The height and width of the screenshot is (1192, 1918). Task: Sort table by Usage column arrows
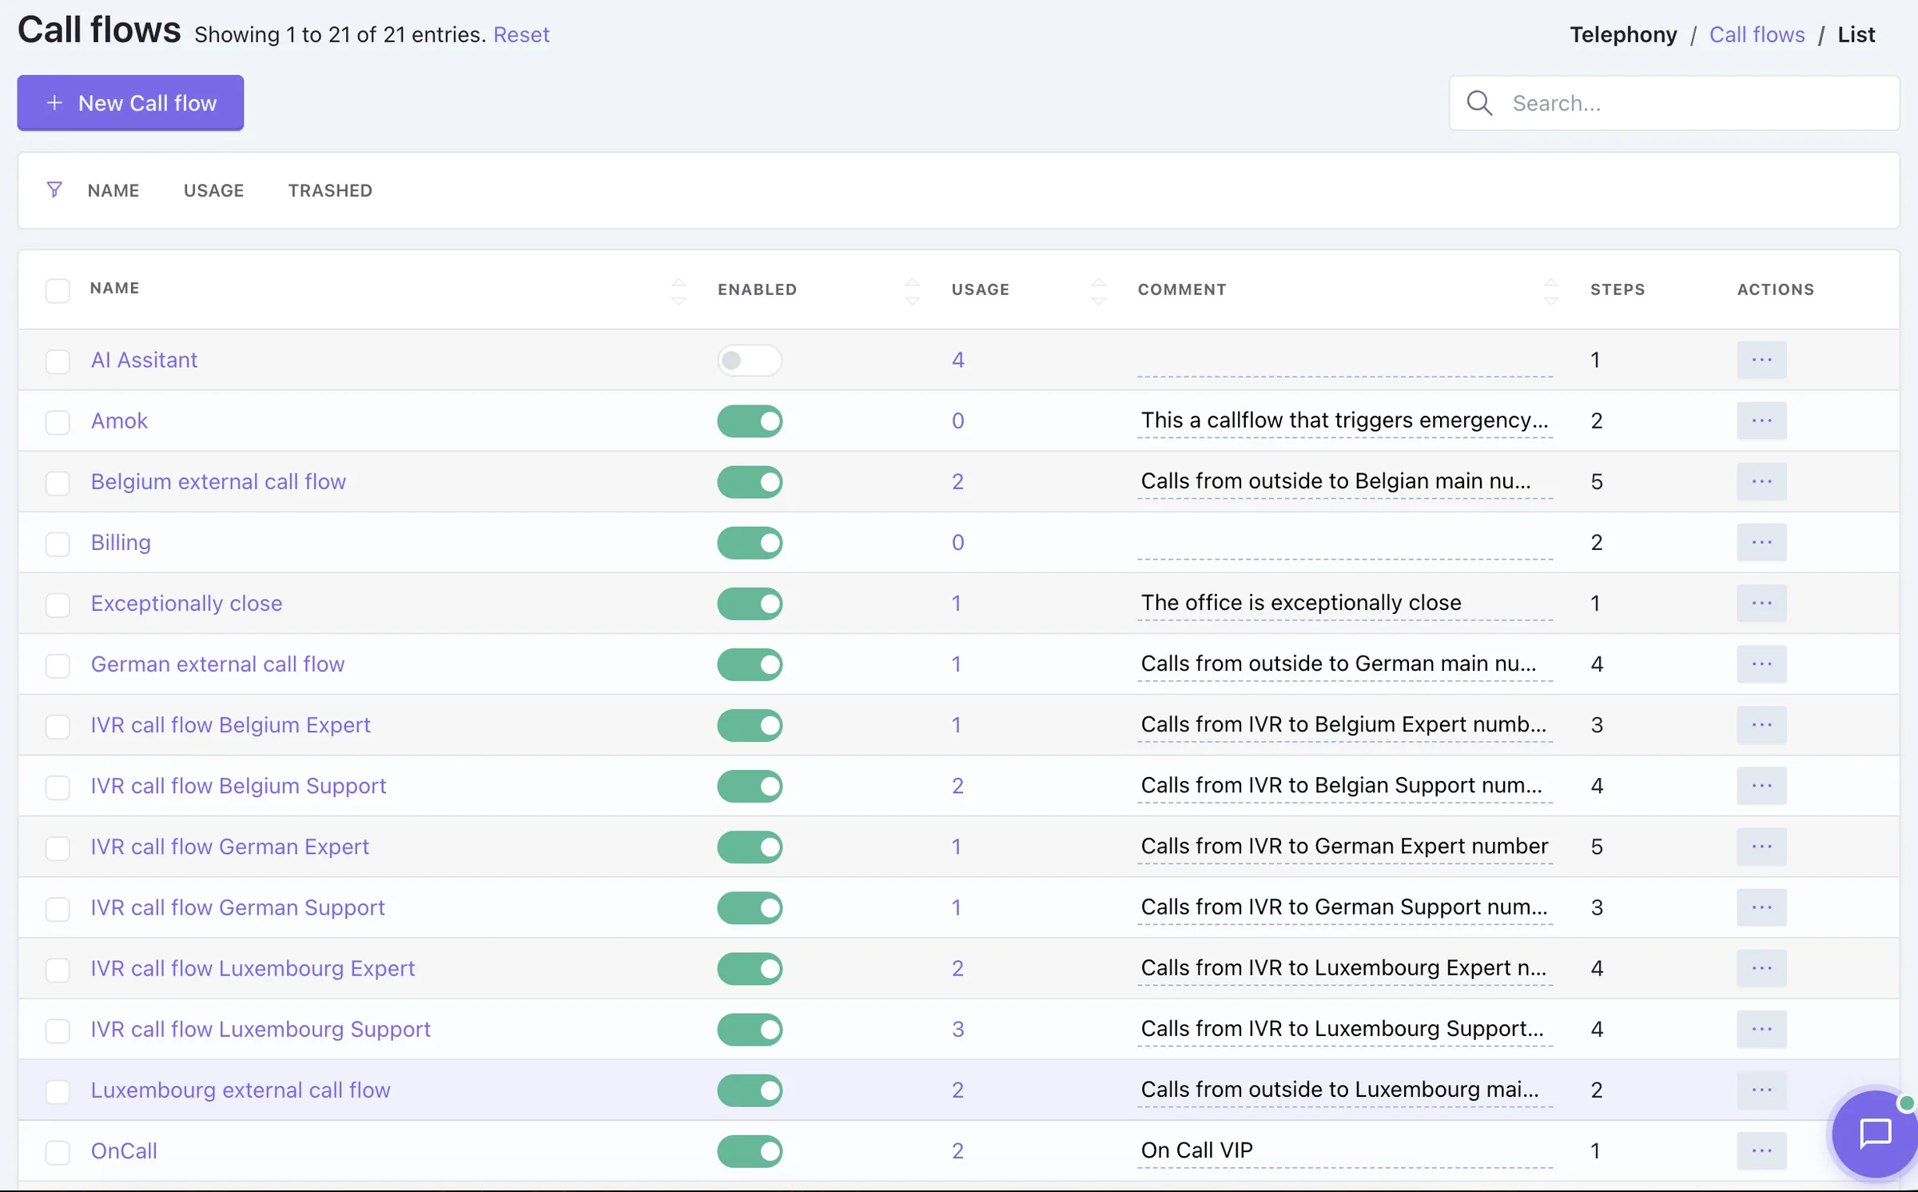click(x=1098, y=292)
